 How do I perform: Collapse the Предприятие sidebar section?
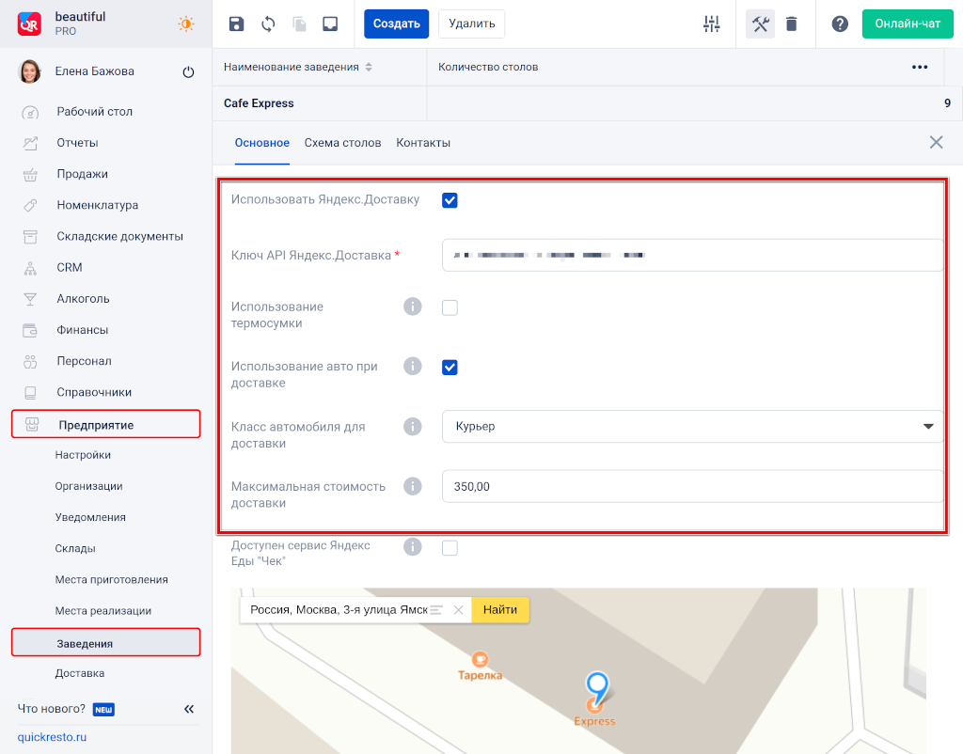pyautogui.click(x=105, y=424)
